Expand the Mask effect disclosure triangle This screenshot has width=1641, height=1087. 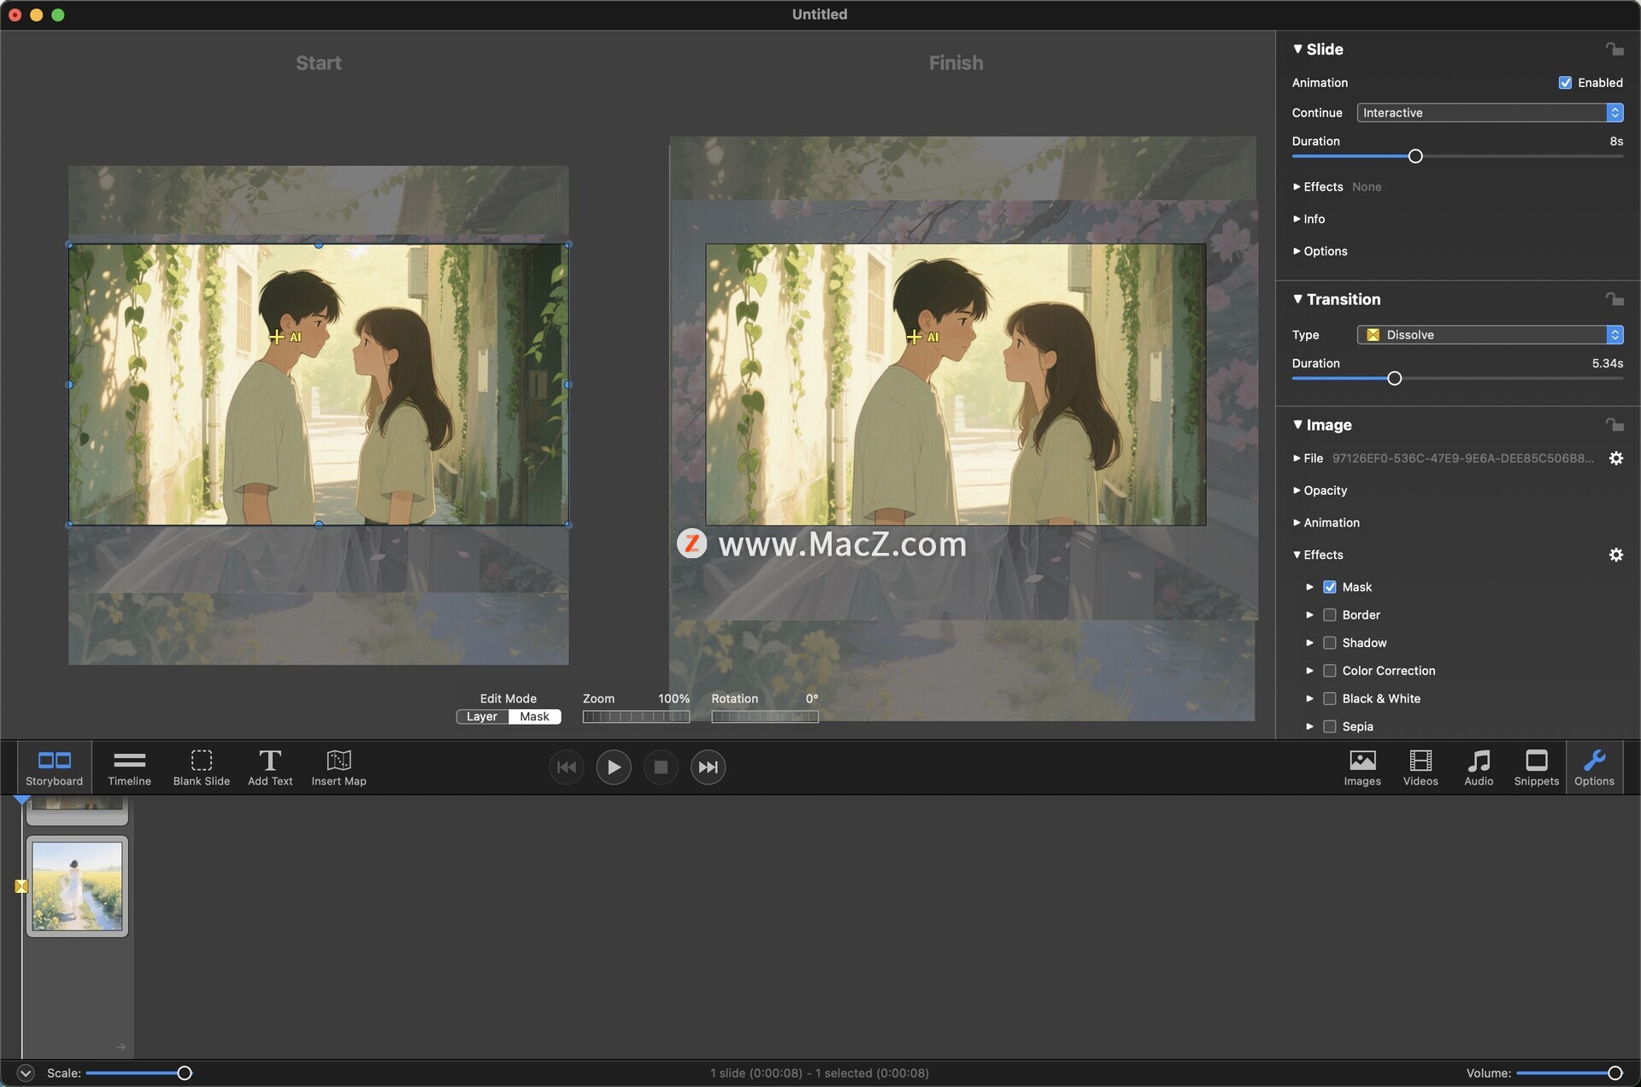1309,587
